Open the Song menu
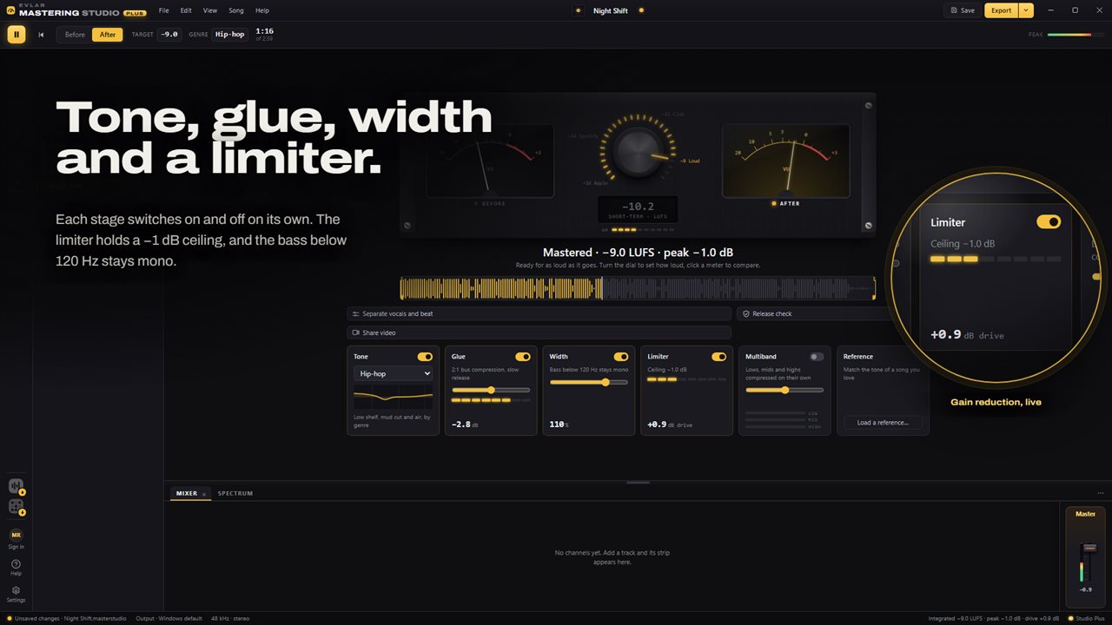1112x625 pixels. (236, 10)
